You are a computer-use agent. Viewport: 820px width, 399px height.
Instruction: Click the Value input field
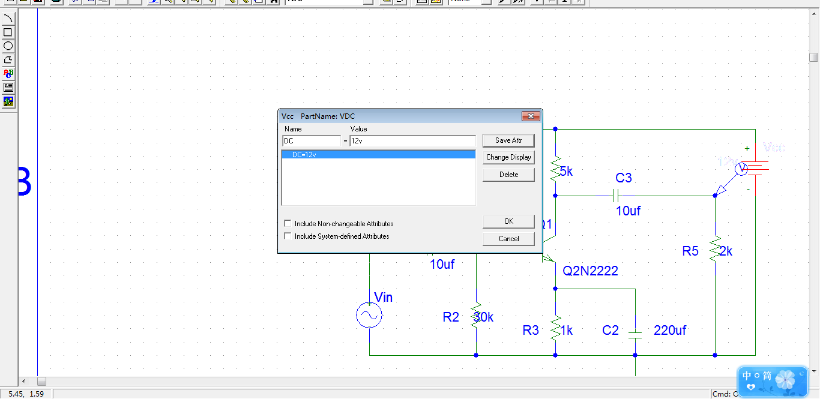point(412,141)
